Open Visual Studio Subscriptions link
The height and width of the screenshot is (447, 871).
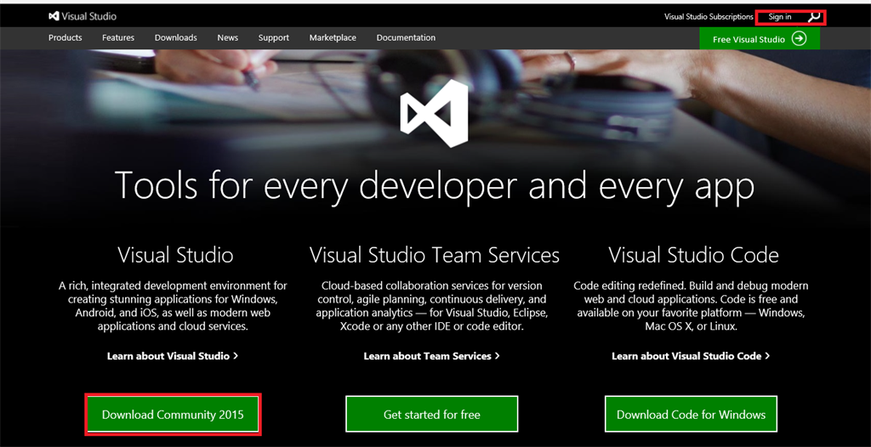709,17
